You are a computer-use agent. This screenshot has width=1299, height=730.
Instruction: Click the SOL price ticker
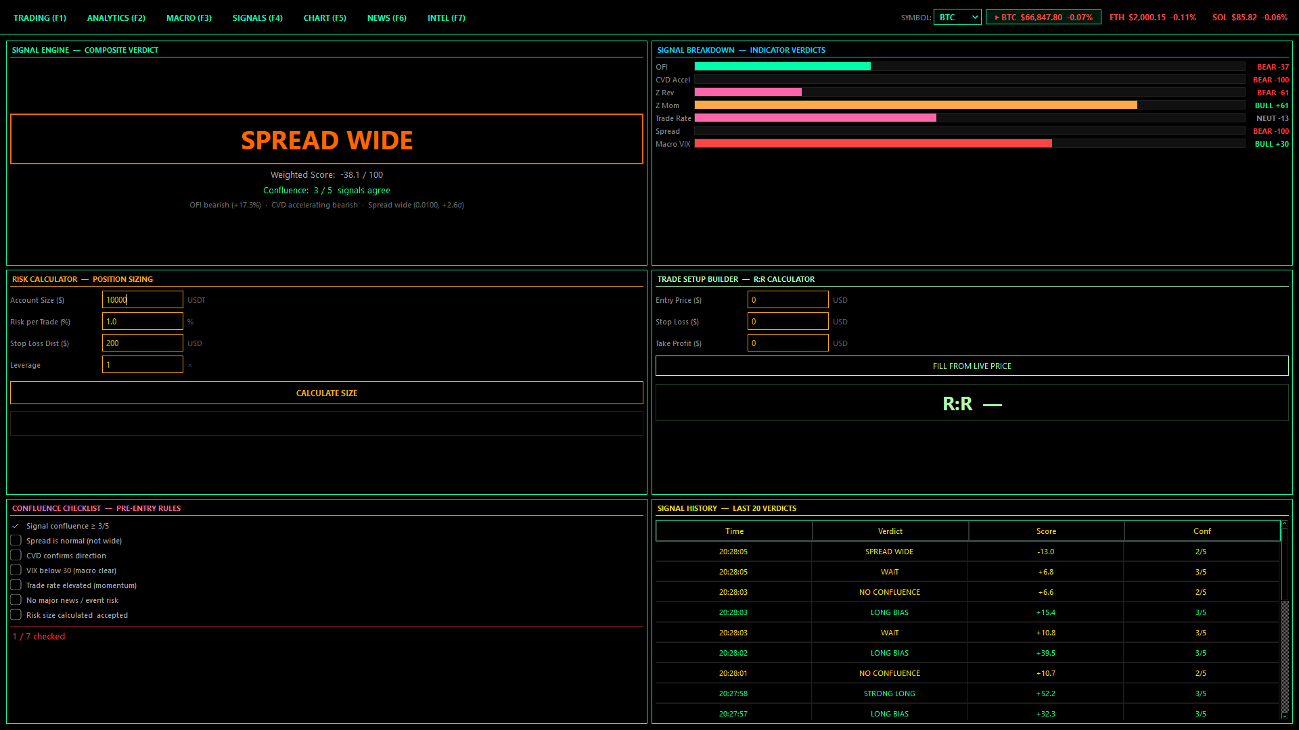click(x=1249, y=18)
